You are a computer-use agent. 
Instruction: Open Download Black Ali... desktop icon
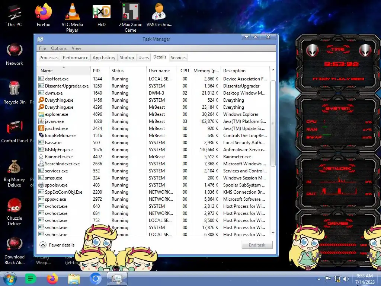point(15,251)
